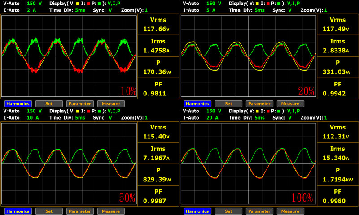Click Set in the 2 A range panel
The height and width of the screenshot is (215, 359).
click(x=49, y=104)
